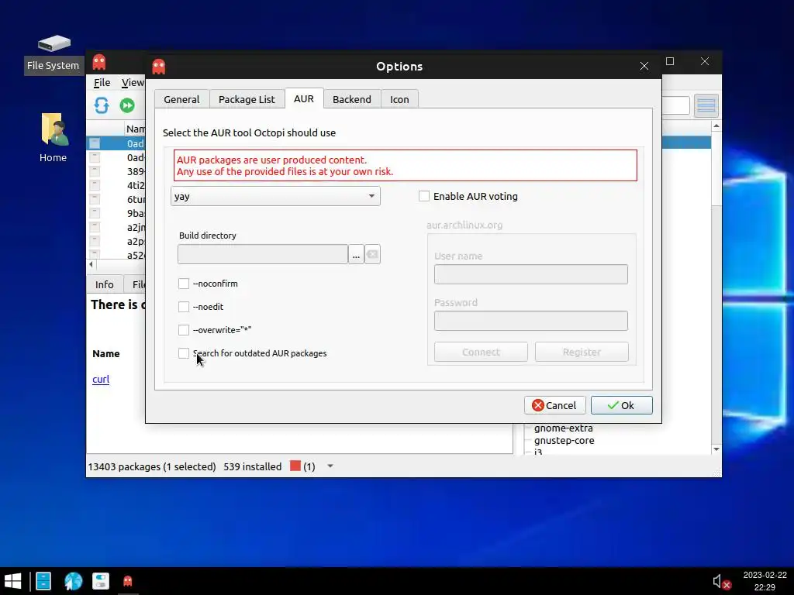The image size is (794, 595).
Task: Click the muted volume icon in system tray
Action: tap(721, 582)
